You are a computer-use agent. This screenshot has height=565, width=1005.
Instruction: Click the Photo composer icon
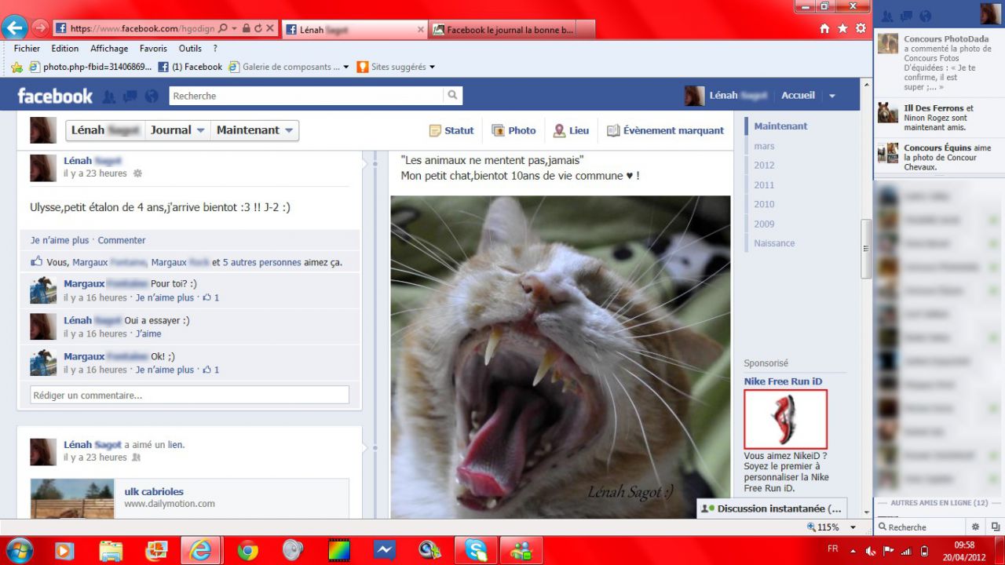[x=513, y=131]
